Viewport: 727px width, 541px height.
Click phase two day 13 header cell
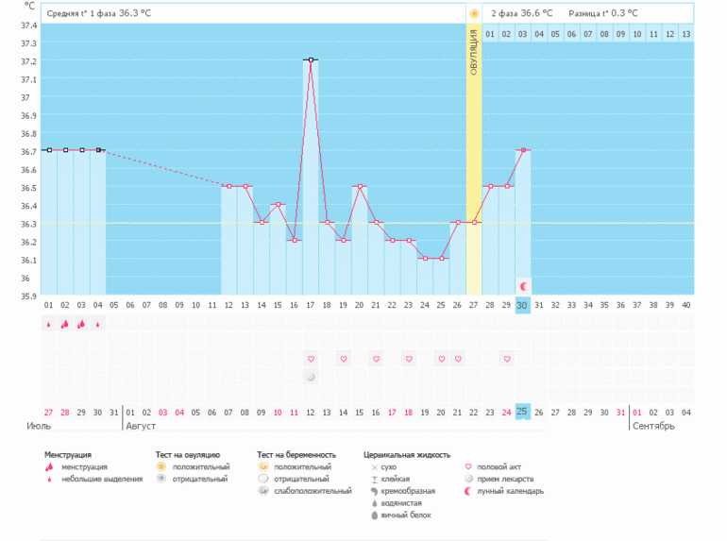685,34
